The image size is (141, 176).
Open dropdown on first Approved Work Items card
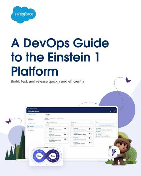(67, 129)
